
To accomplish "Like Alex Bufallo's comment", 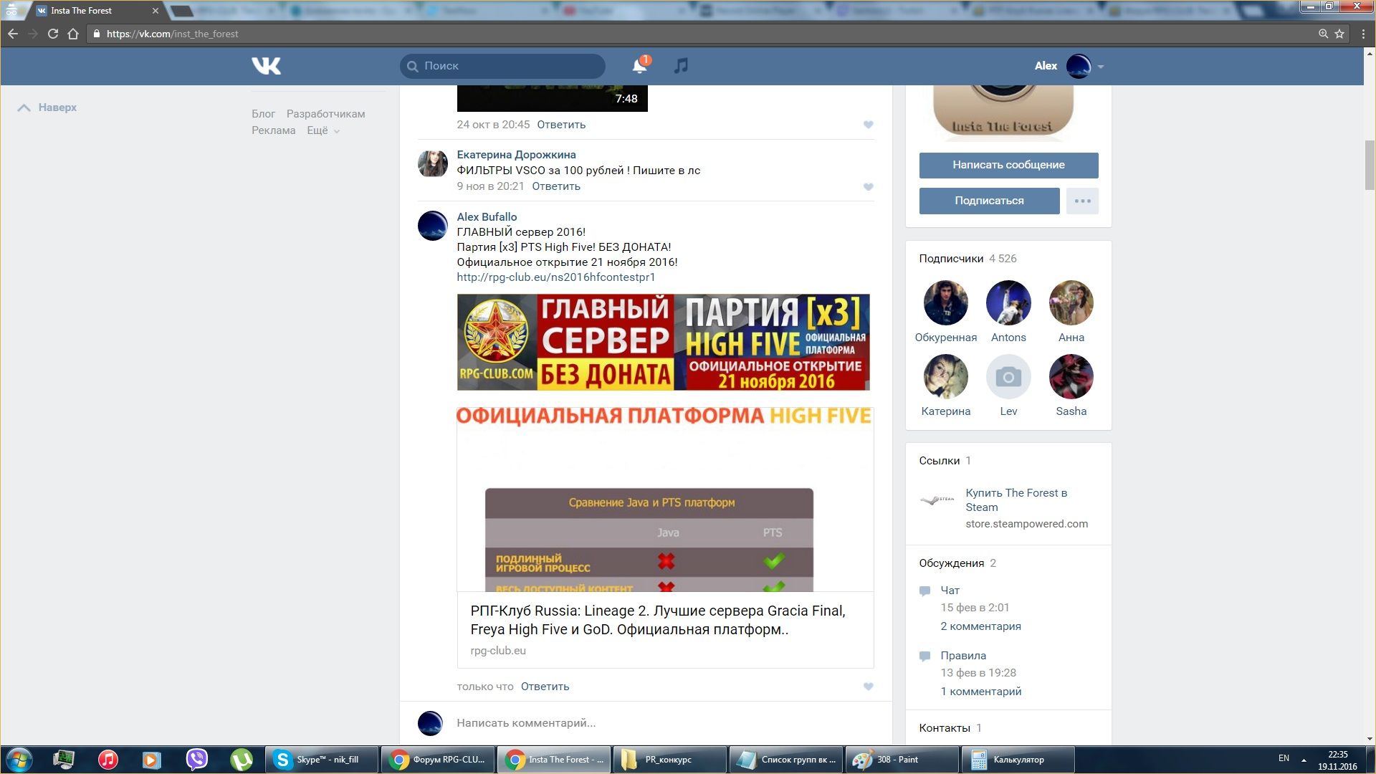I will tap(868, 687).
